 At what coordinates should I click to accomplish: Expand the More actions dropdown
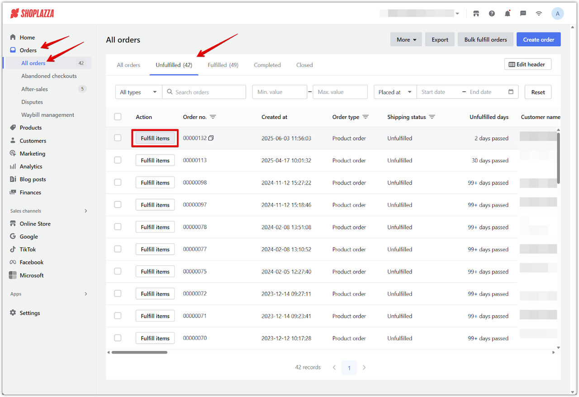pyautogui.click(x=406, y=40)
